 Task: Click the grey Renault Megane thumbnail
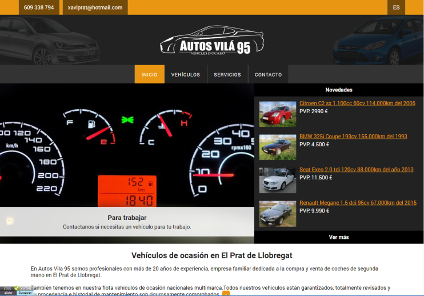pyautogui.click(x=278, y=214)
